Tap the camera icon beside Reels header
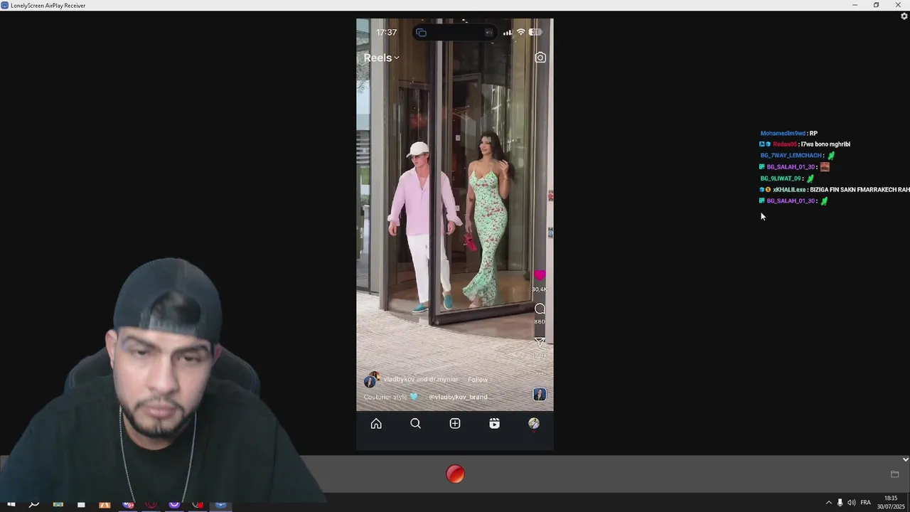910x512 pixels. coord(540,58)
